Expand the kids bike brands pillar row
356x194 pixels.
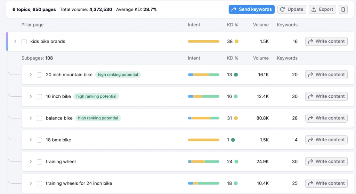(15, 41)
